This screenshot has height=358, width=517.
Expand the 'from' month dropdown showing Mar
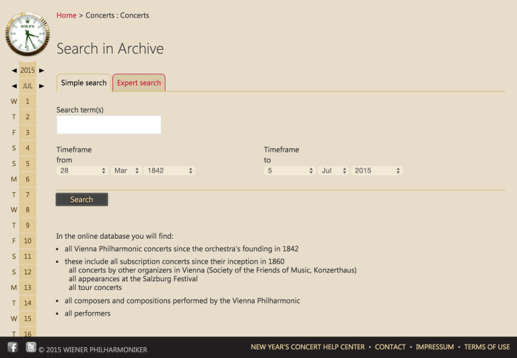click(x=126, y=171)
